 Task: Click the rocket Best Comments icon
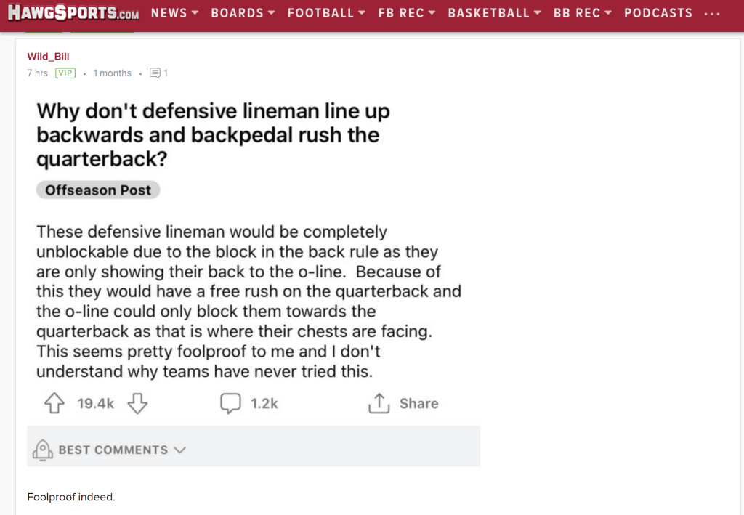coord(43,450)
